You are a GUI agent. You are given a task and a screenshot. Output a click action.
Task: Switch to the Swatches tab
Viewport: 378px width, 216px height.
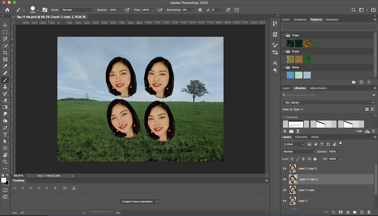332,19
